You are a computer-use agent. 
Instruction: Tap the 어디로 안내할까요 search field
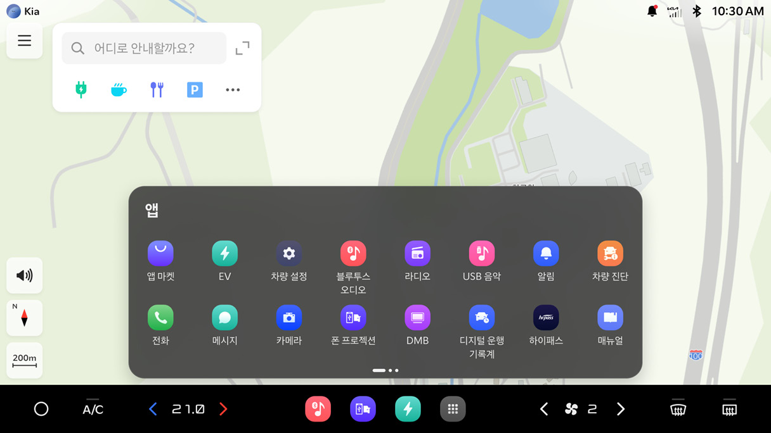145,48
